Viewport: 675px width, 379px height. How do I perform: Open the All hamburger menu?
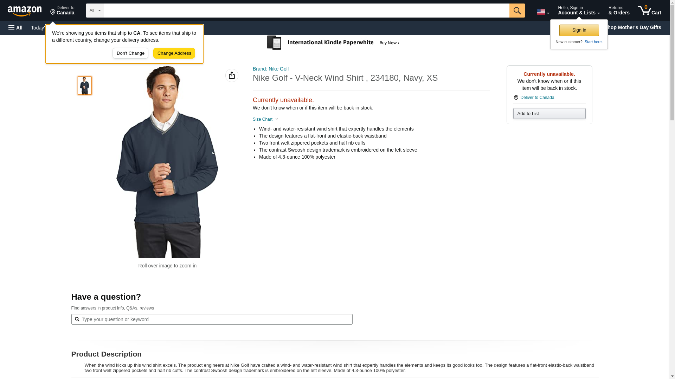pyautogui.click(x=15, y=28)
